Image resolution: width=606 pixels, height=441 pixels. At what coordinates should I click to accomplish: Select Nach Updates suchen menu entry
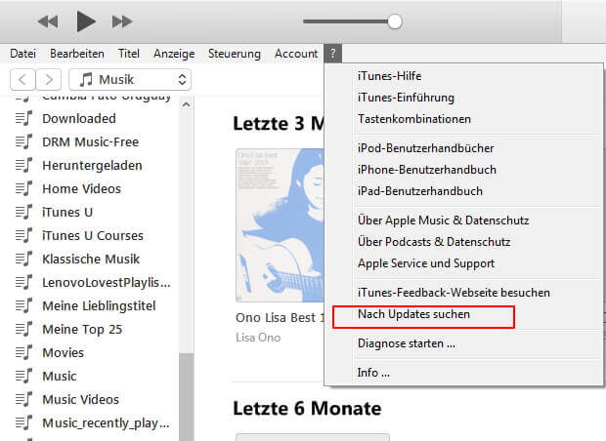point(413,315)
